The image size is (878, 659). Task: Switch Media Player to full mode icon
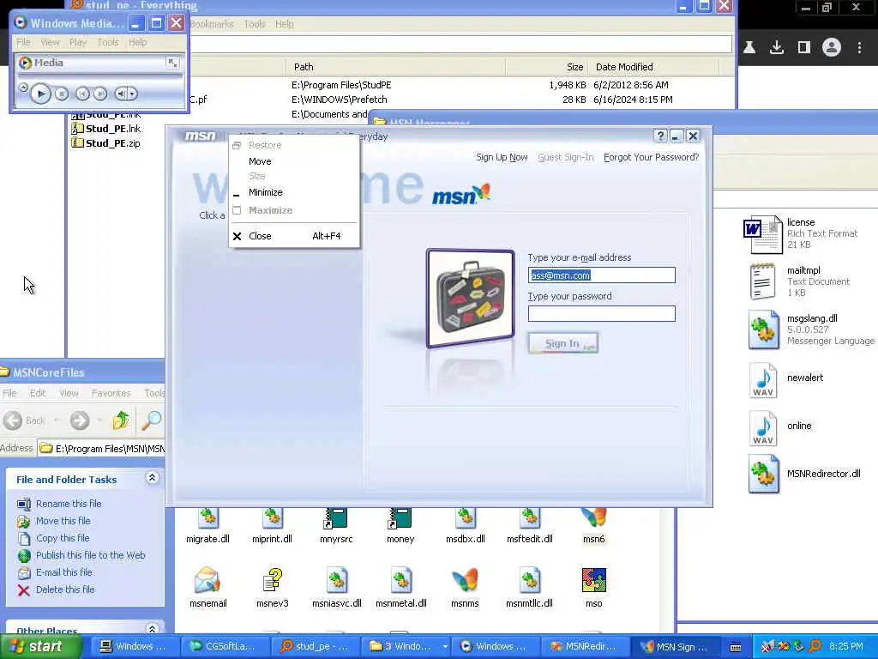click(x=172, y=63)
